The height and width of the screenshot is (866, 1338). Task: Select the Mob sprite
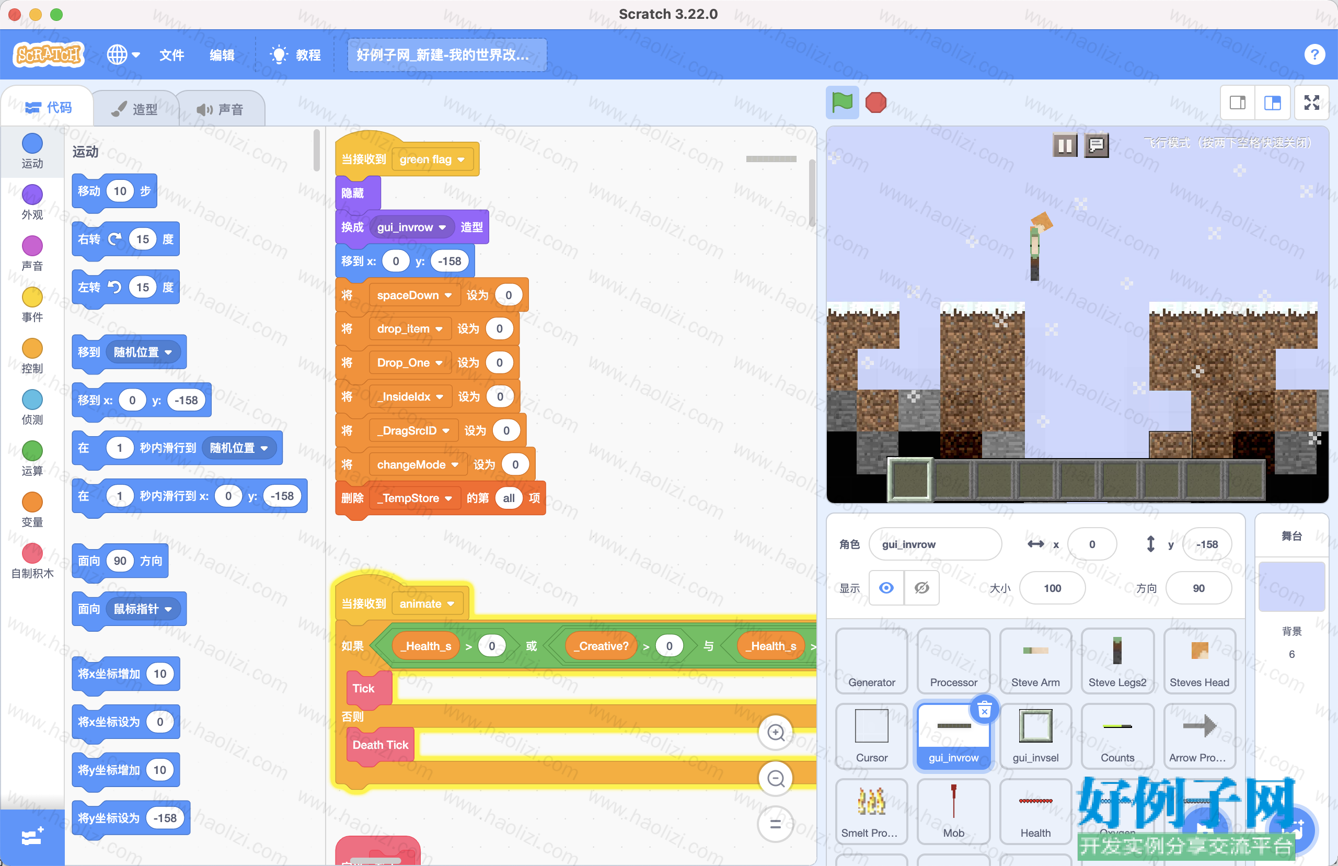point(954,812)
